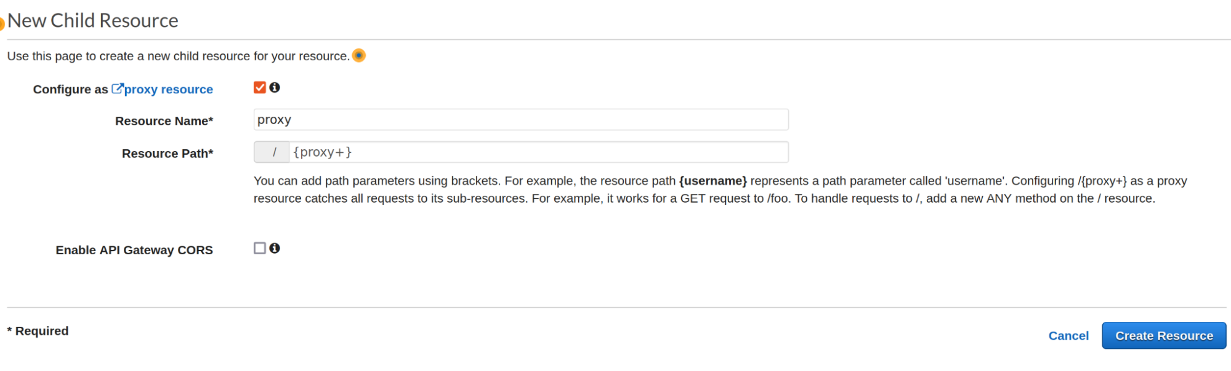Click the Resource Path* label
This screenshot has width=1231, height=371.
click(x=167, y=154)
